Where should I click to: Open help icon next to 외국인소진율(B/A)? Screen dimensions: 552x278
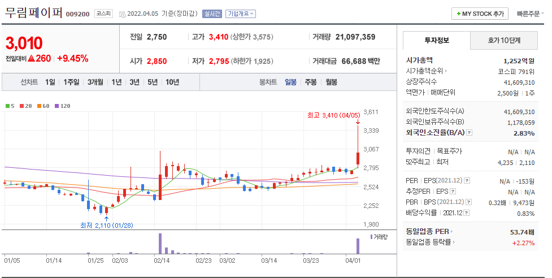(x=470, y=133)
